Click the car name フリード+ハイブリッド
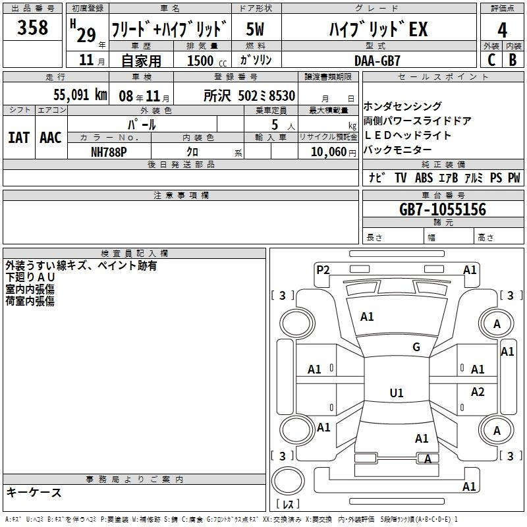The width and height of the screenshot is (527, 527). pyautogui.click(x=169, y=29)
